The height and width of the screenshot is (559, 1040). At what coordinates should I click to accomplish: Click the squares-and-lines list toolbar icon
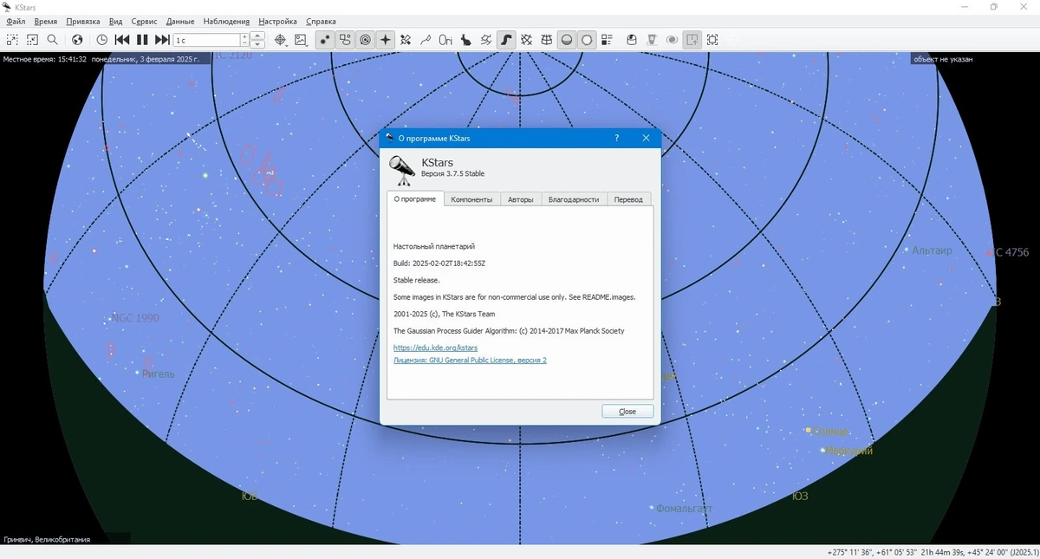point(607,39)
